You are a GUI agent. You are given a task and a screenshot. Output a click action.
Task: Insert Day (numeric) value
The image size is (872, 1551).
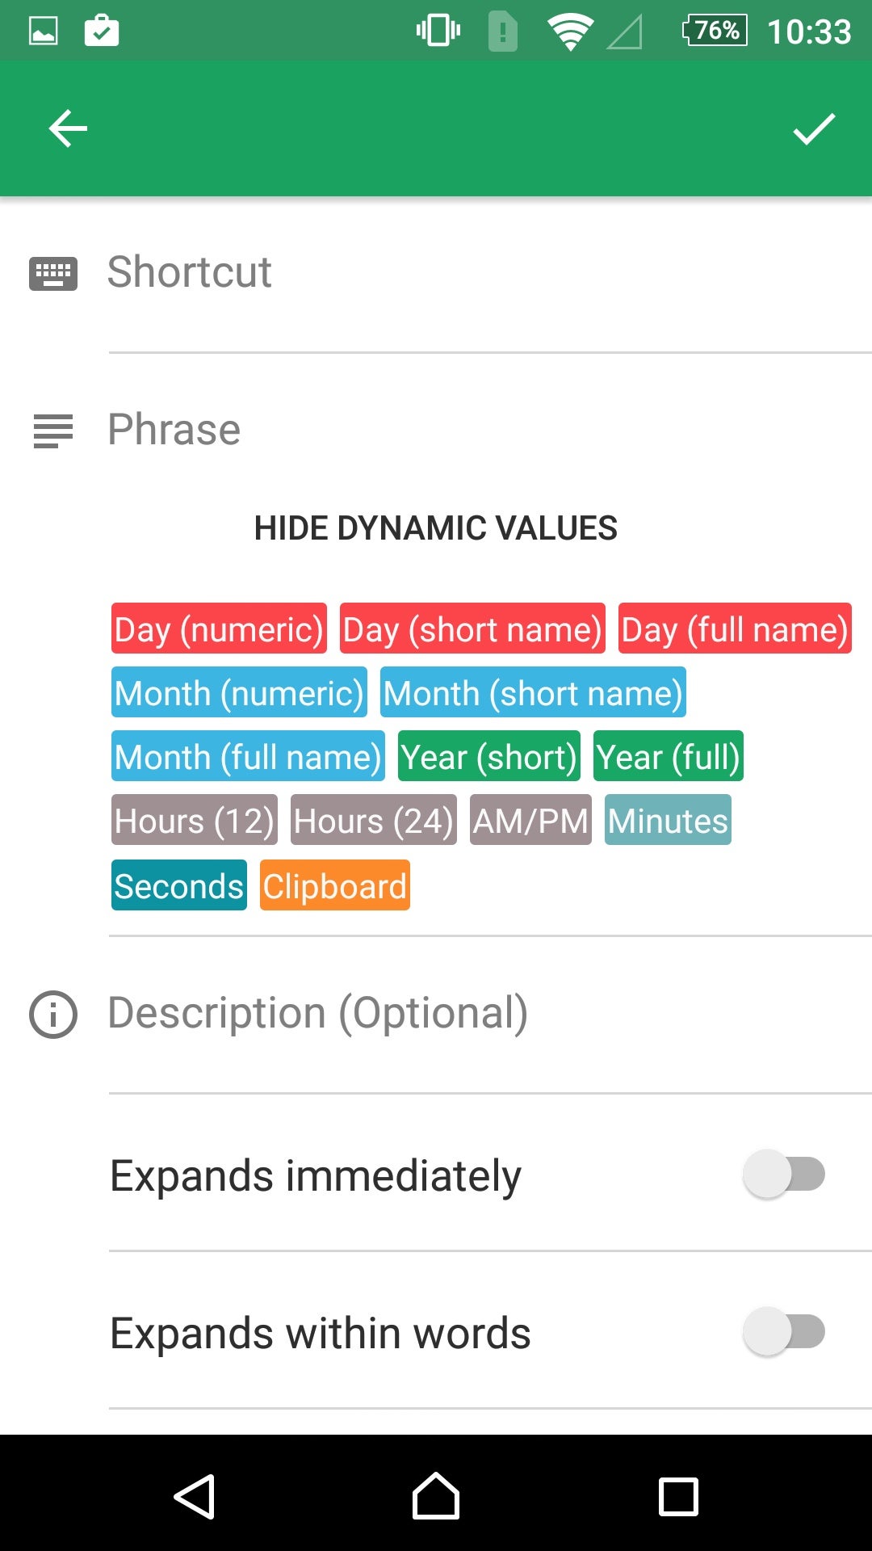coord(219,628)
